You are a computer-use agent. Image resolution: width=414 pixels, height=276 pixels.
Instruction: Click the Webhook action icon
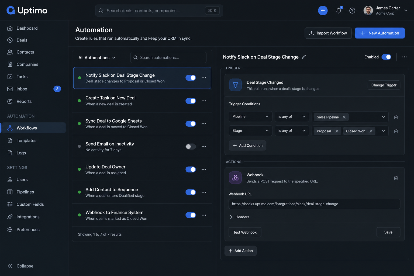235,178
